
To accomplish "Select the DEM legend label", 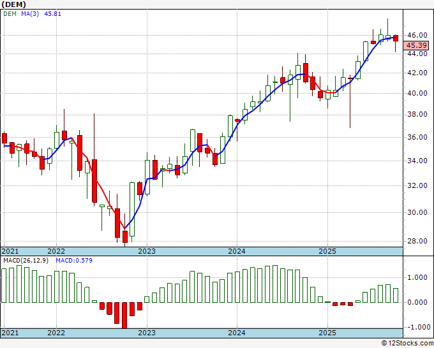I will (x=10, y=14).
